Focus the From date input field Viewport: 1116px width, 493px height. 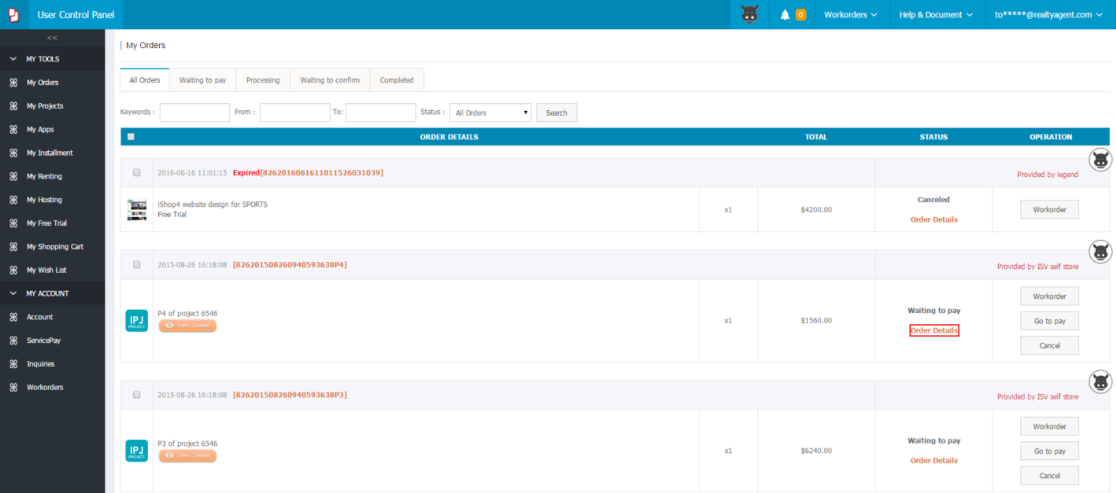pos(295,112)
